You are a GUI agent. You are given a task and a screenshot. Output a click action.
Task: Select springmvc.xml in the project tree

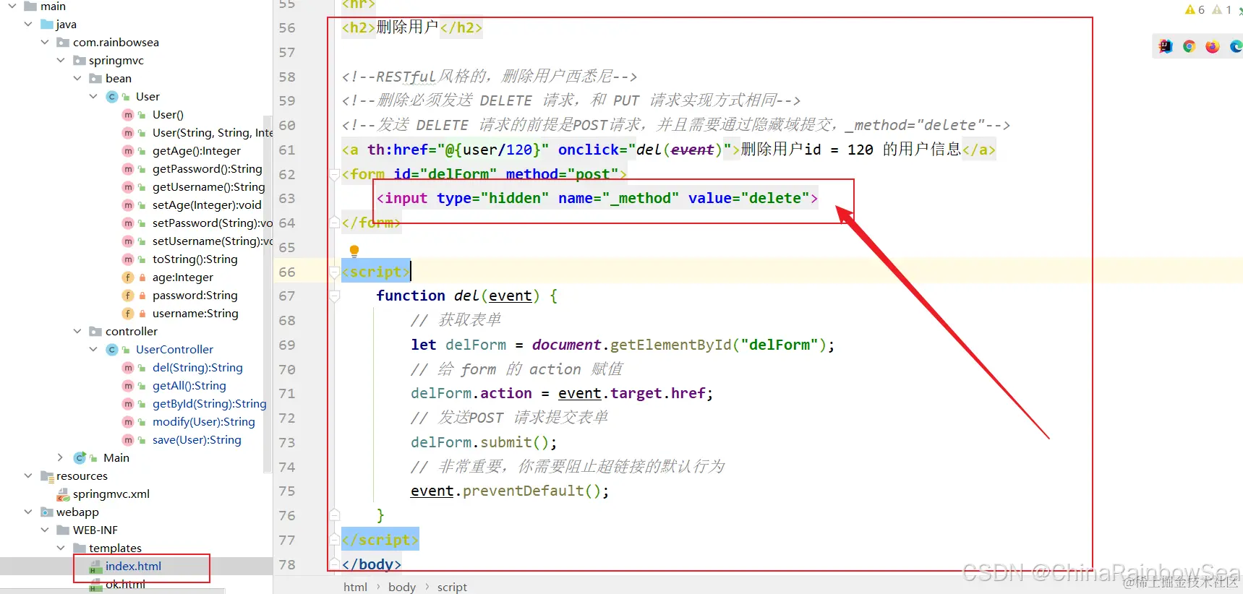pos(111,494)
